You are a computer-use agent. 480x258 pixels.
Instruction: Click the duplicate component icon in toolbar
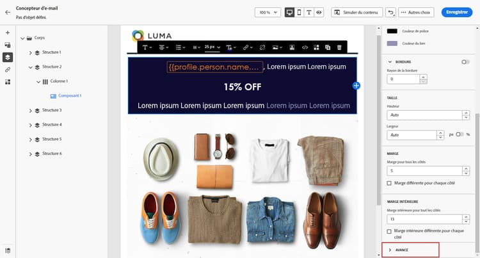click(328, 47)
